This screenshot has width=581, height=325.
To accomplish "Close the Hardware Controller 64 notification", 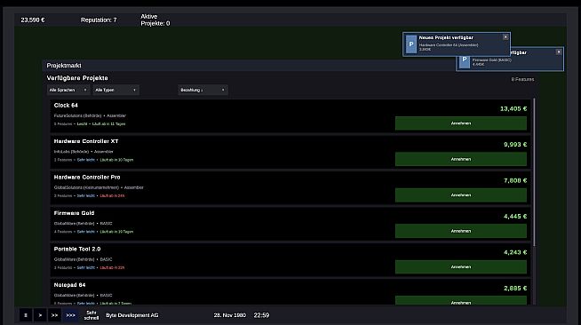I will pos(505,37).
